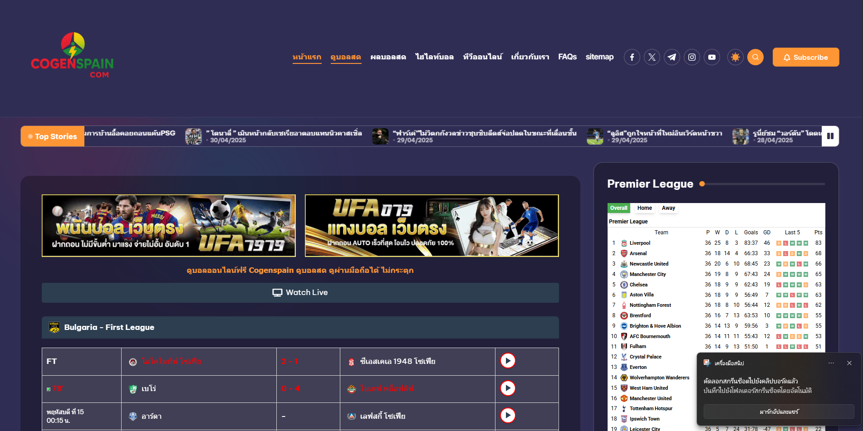This screenshot has width=863, height=431.
Task: Open the Facebook social icon
Action: tap(632, 57)
